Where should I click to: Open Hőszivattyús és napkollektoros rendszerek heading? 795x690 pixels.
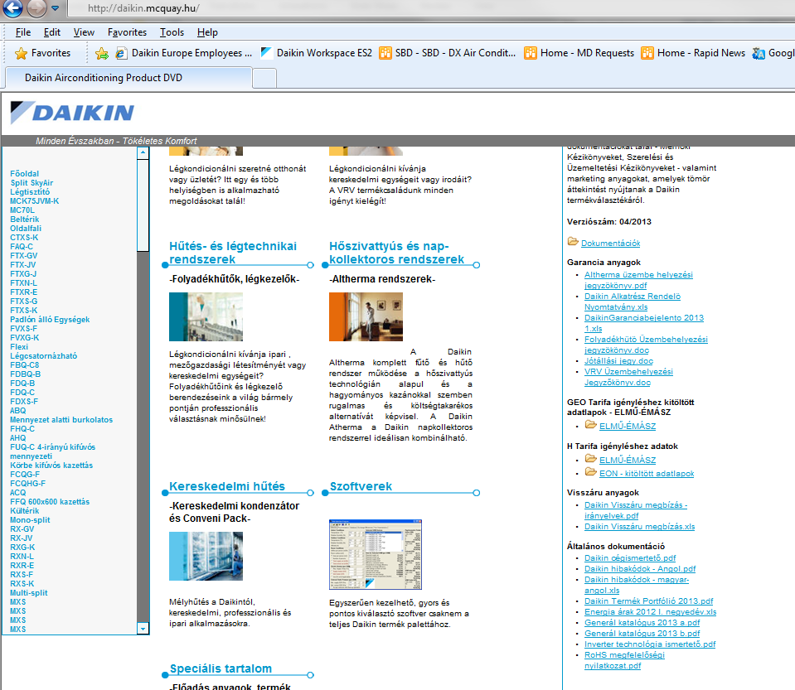point(396,253)
